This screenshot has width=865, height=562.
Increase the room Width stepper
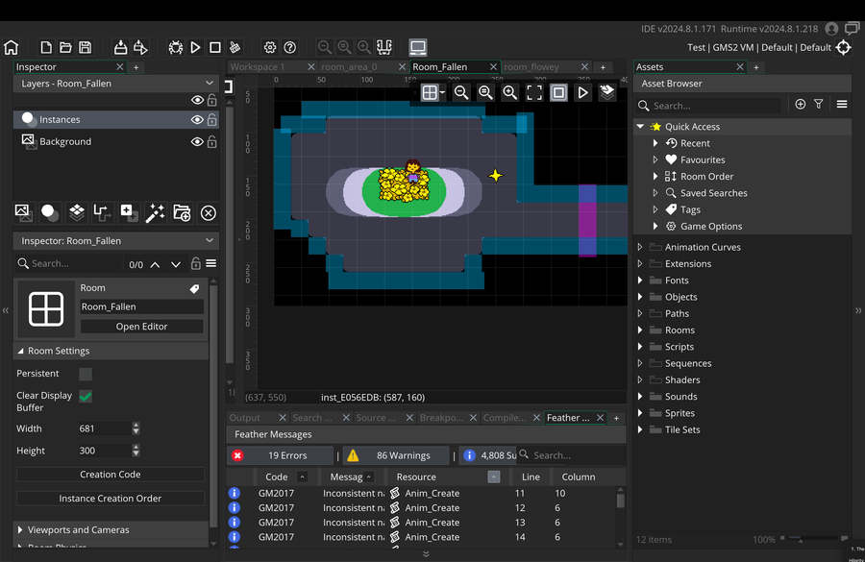[136, 426]
